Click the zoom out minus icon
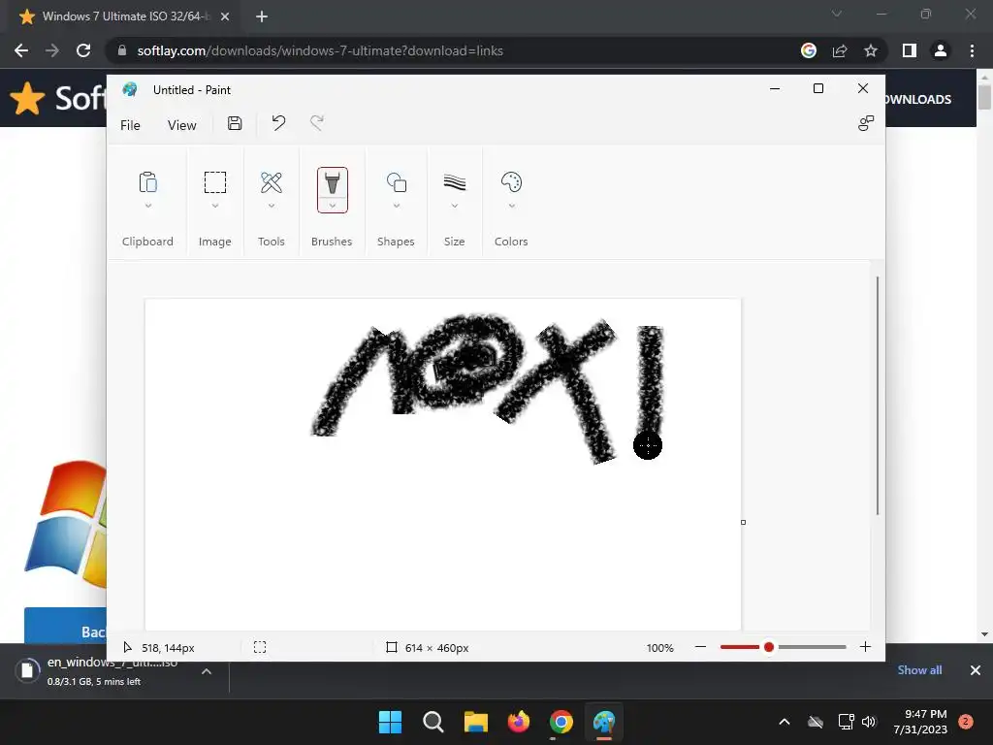 [x=700, y=647]
